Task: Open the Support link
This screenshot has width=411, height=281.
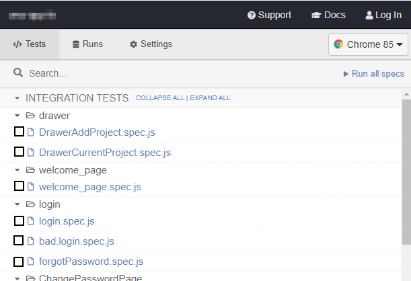Action: coord(269,15)
